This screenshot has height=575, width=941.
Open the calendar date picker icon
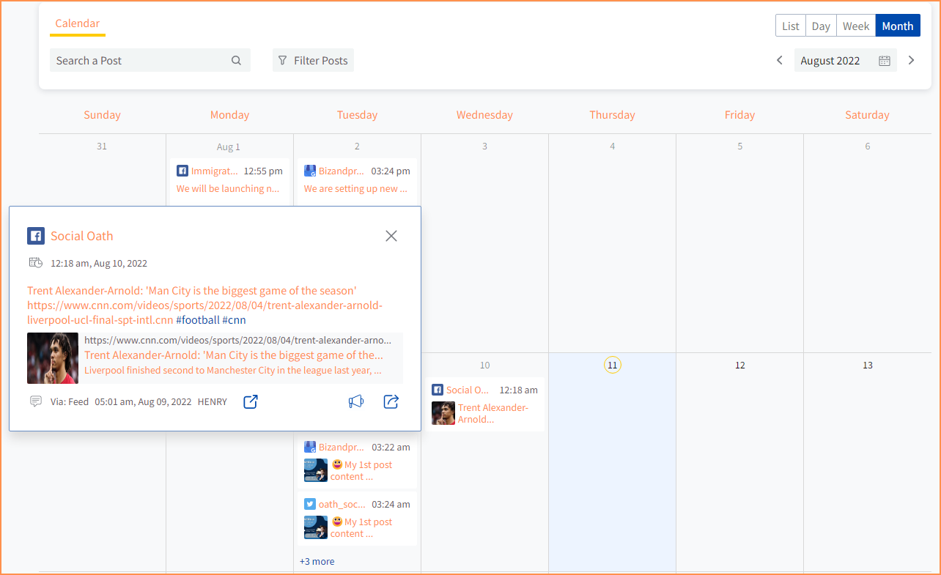coord(885,60)
